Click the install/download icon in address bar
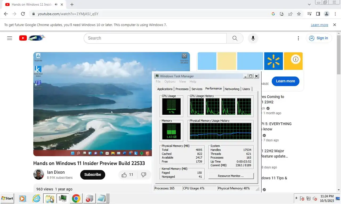 (282, 14)
